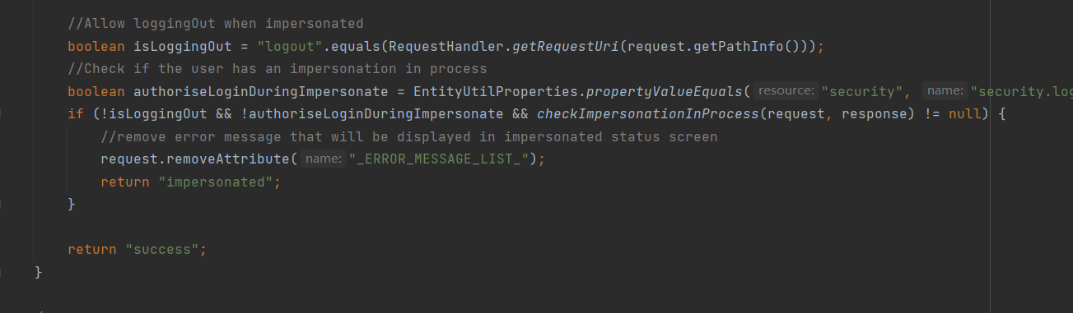Click the "//Allow loggingOut when impersonated" comment

point(216,24)
